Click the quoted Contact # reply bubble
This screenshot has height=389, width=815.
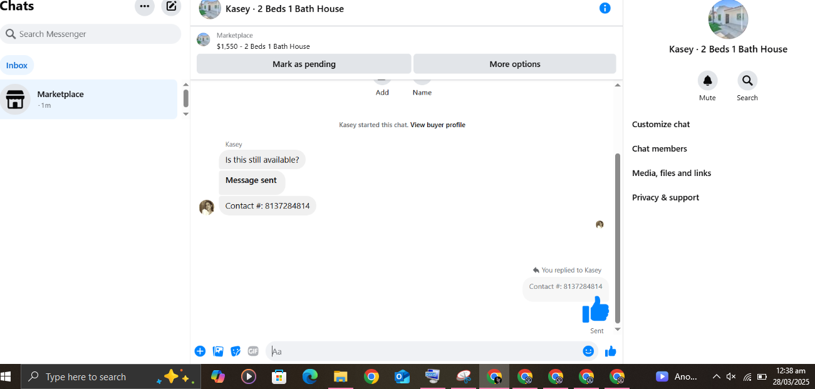click(x=566, y=288)
